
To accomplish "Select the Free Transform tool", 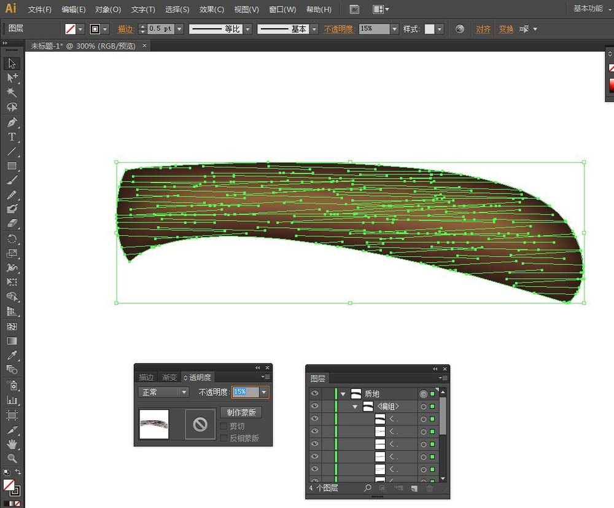I will pos(12,282).
